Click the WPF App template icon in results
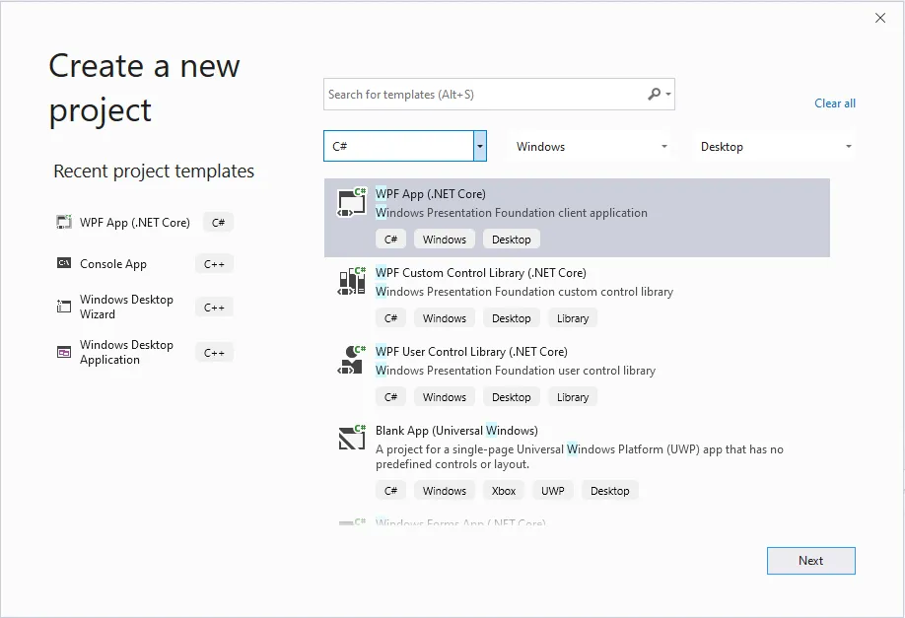 [x=352, y=202]
